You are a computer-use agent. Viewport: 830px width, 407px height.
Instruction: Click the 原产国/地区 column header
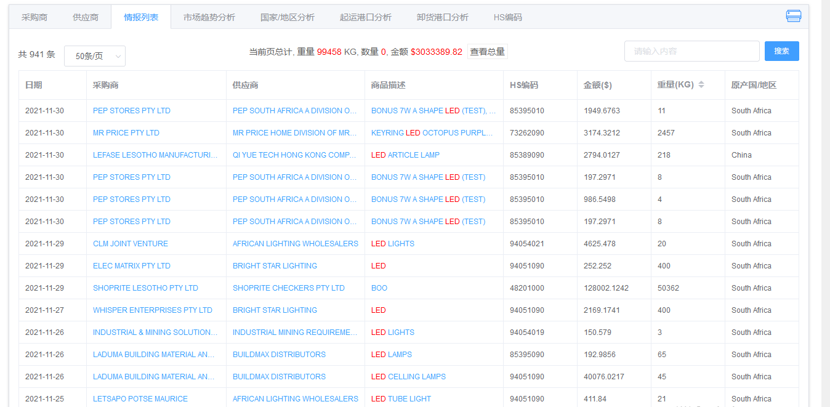[754, 85]
